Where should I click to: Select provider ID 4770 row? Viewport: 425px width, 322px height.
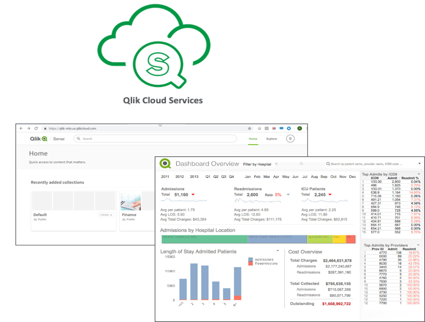(391, 253)
